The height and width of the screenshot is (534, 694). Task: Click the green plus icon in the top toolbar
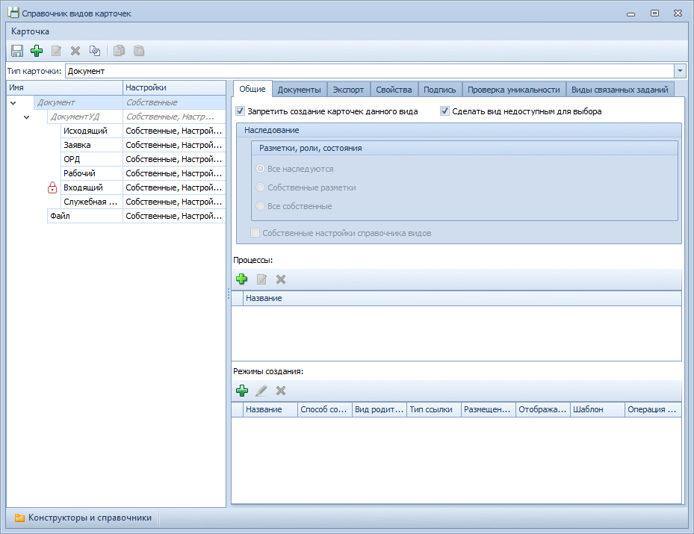click(x=37, y=51)
